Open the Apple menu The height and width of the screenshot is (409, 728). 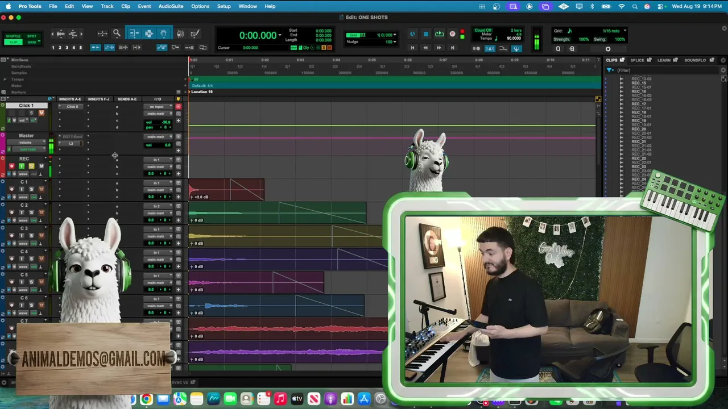tap(8, 6)
